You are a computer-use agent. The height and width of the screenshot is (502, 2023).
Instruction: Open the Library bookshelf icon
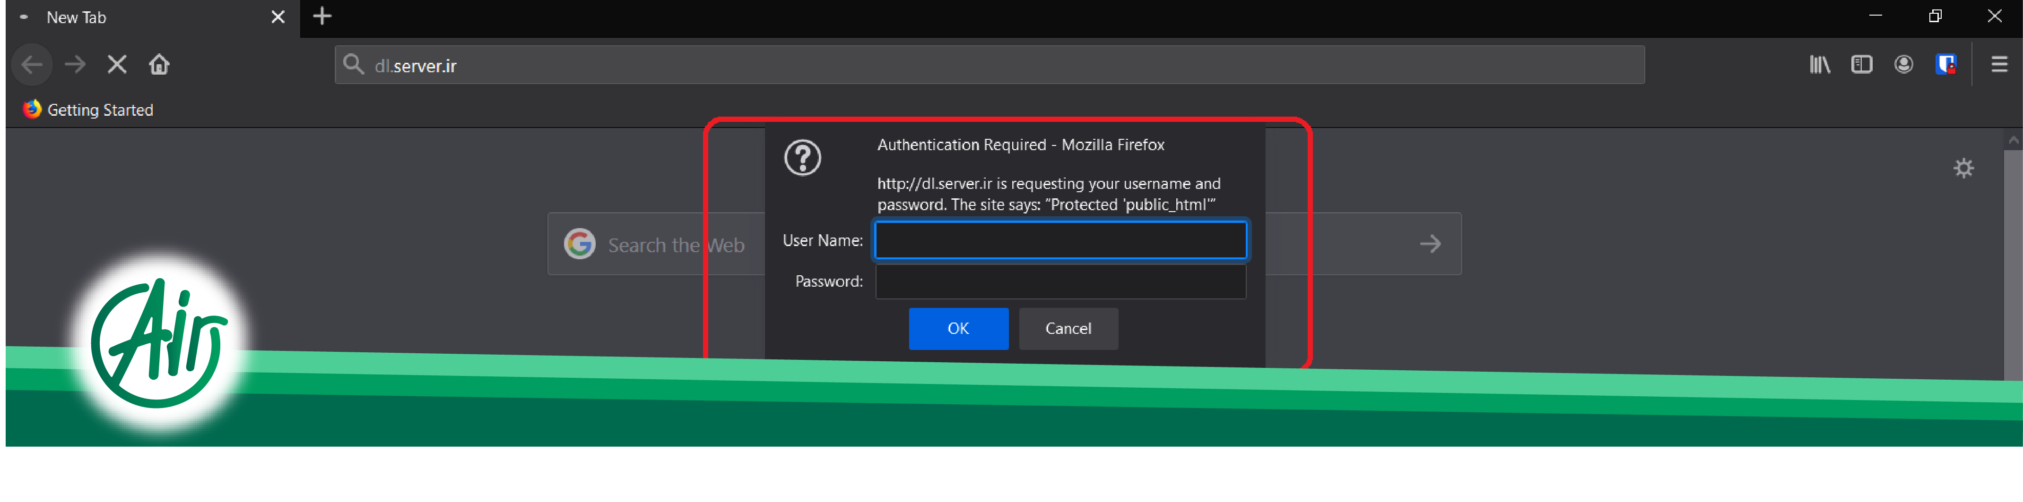pyautogui.click(x=1820, y=64)
